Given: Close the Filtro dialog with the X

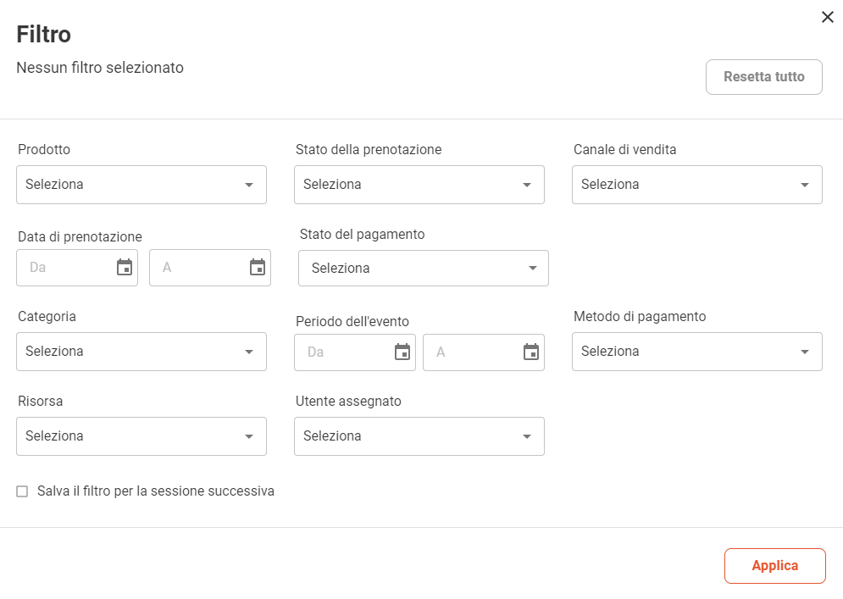Looking at the screenshot, I should click(x=828, y=17).
